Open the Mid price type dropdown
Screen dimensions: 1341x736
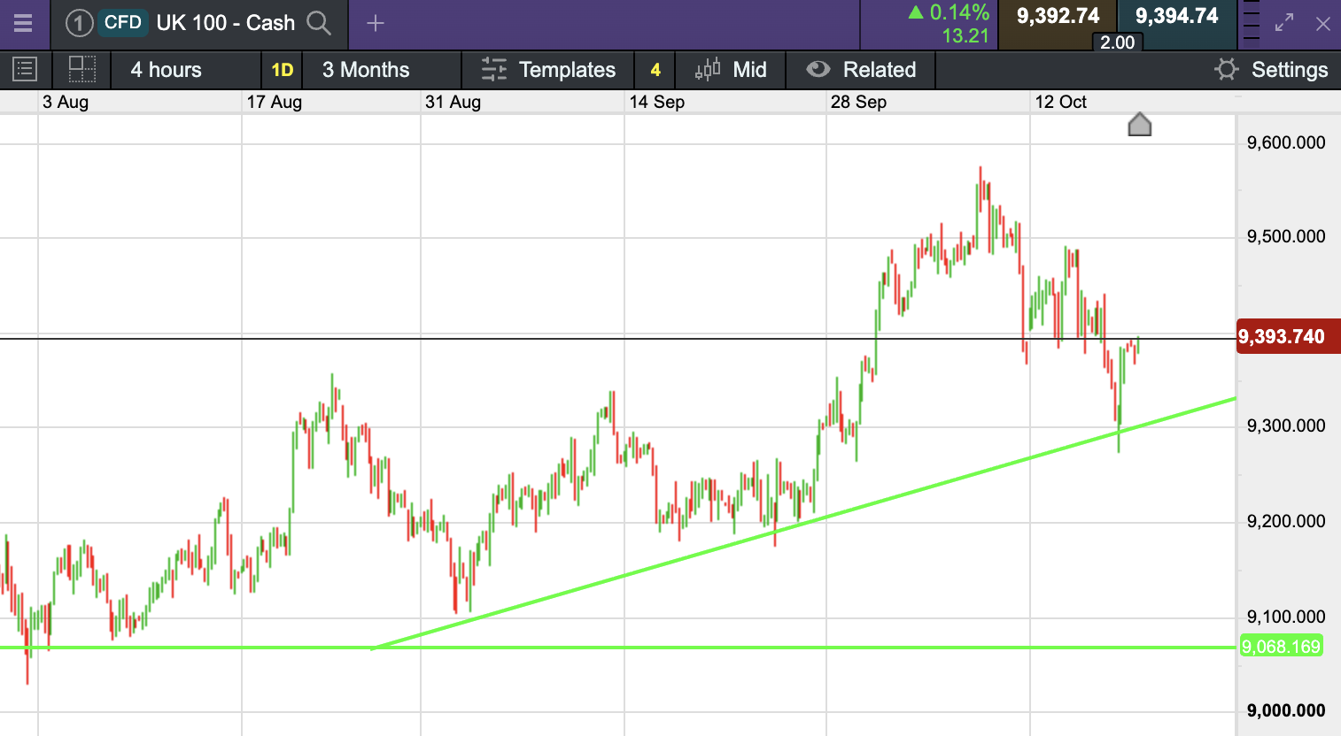pyautogui.click(x=731, y=70)
